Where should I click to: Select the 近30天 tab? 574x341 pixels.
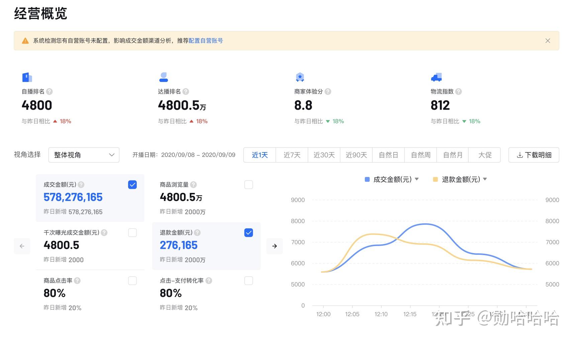(324, 155)
